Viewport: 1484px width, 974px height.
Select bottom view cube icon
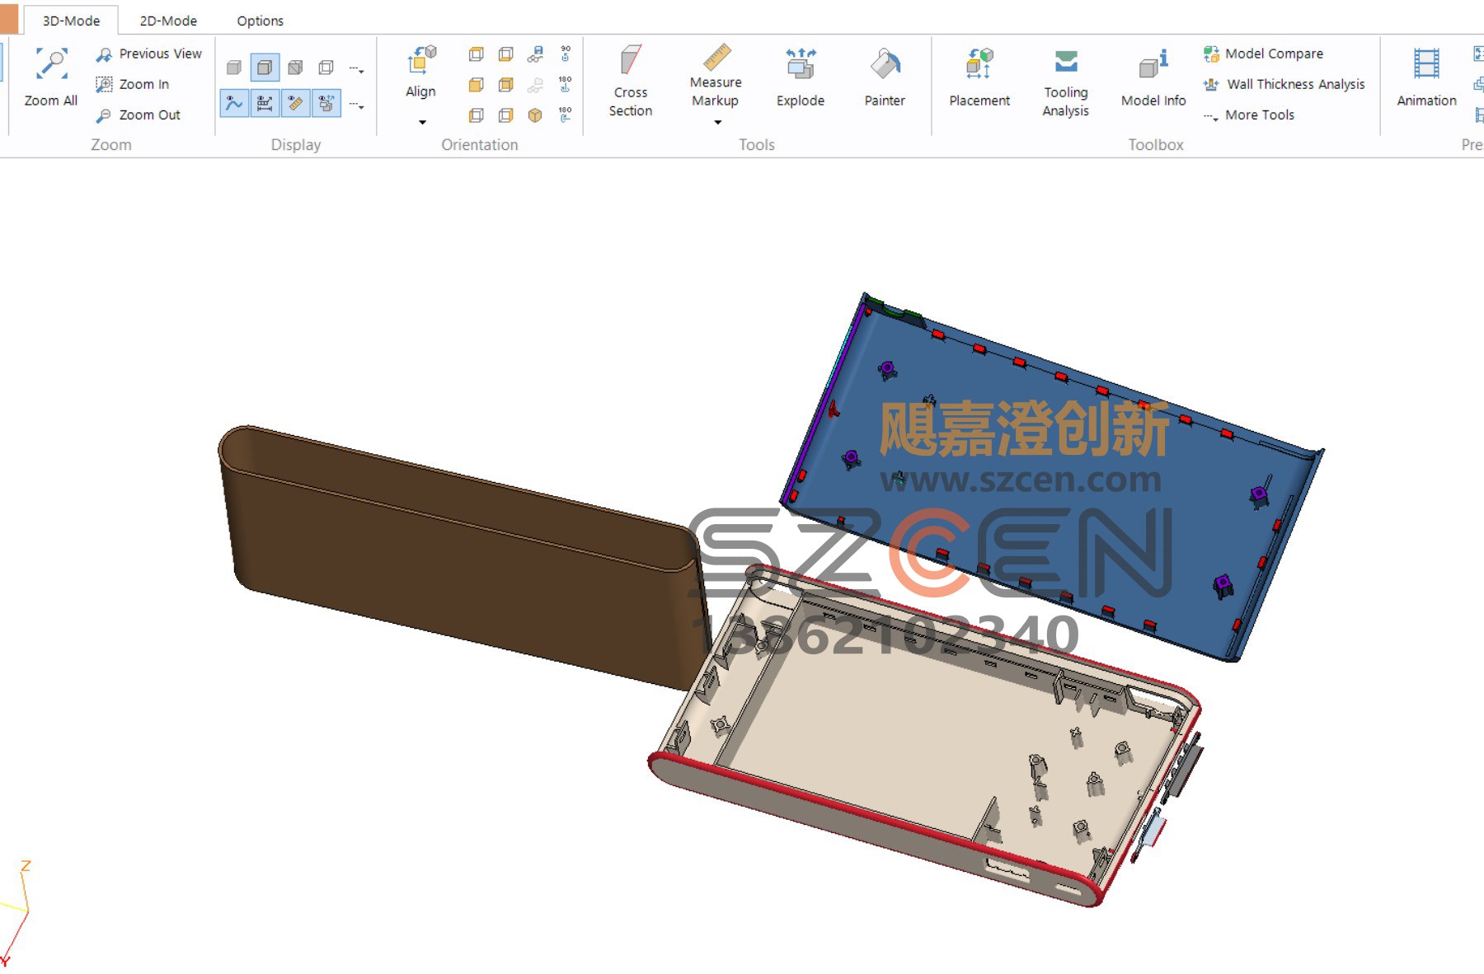pos(505,54)
